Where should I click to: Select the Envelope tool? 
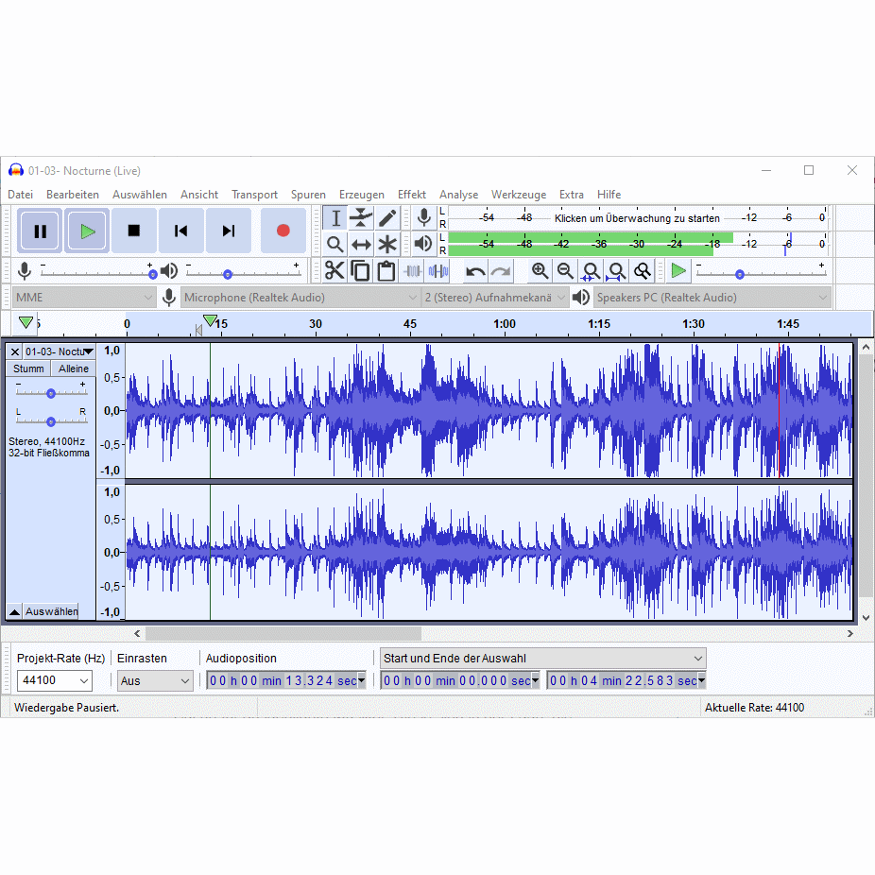pyautogui.click(x=361, y=218)
